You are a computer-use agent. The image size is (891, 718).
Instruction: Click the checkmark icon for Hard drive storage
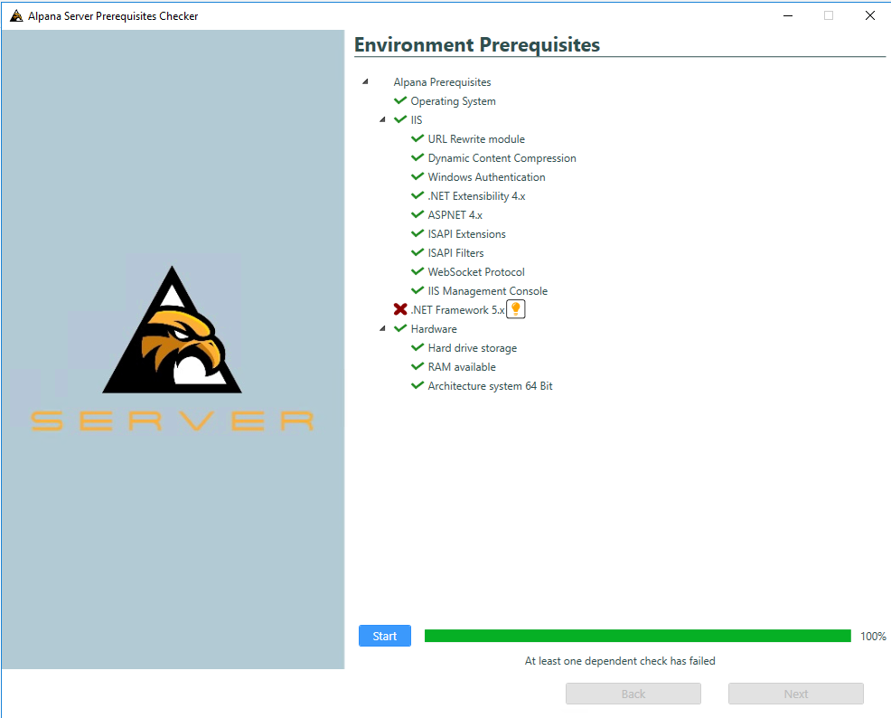click(x=417, y=347)
